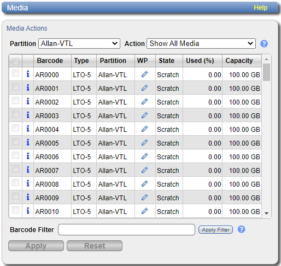Screen dimensions: 281x266
Task: Open the Help link in Media header
Action: (261, 8)
